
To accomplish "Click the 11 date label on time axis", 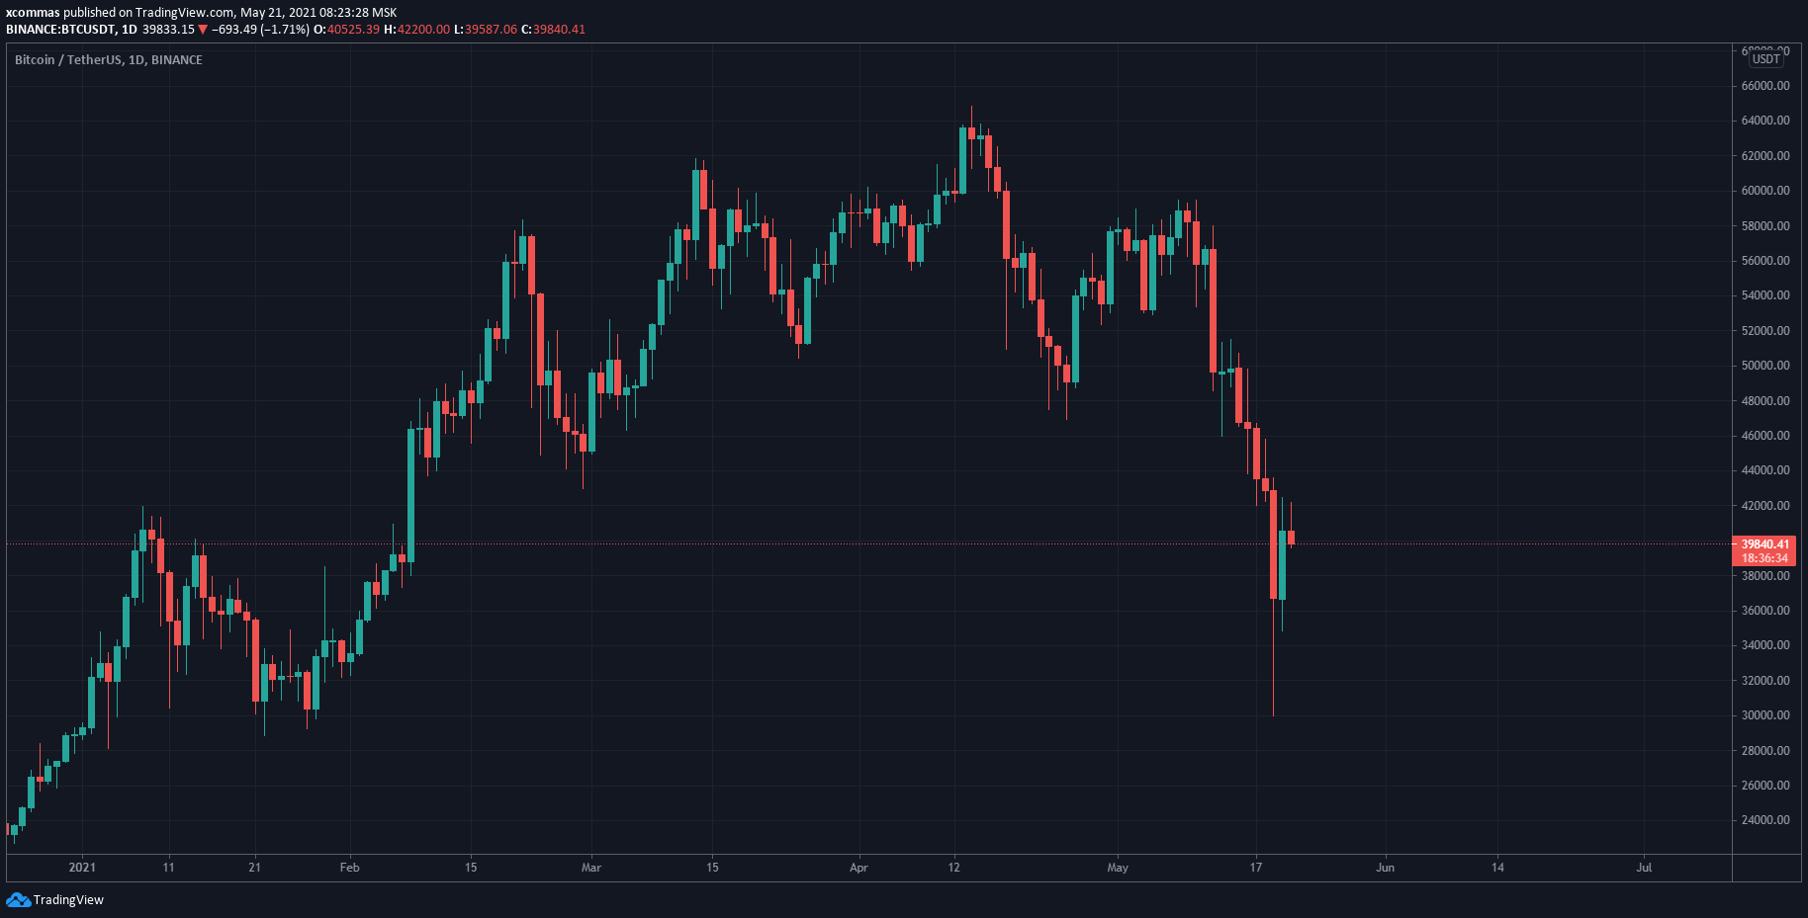I will pos(168,868).
